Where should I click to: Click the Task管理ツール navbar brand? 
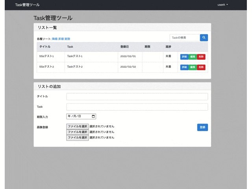pos(27,5)
